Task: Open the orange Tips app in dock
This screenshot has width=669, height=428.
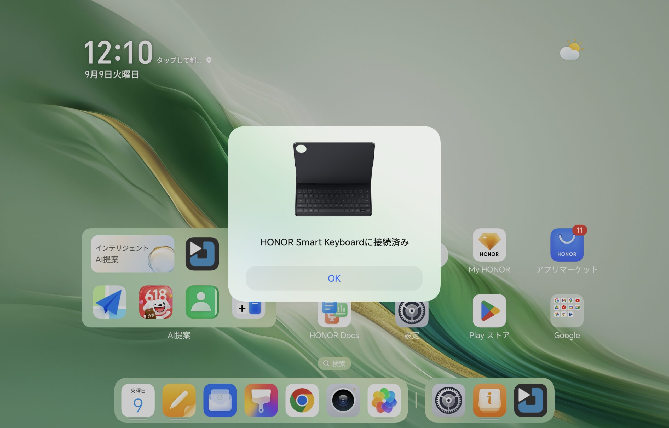Action: tap(489, 400)
